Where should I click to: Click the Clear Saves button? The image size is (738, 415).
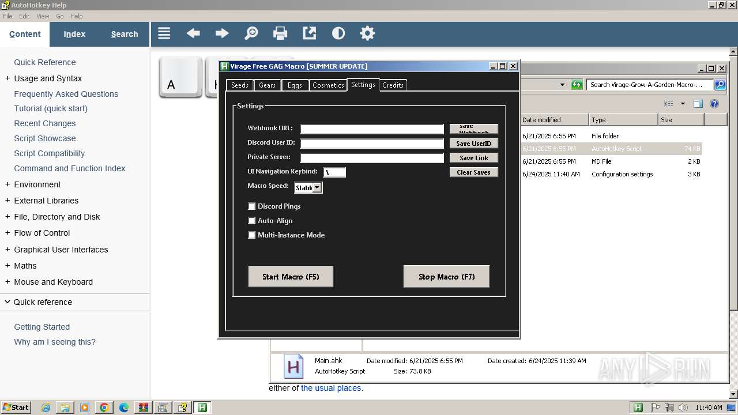click(474, 172)
